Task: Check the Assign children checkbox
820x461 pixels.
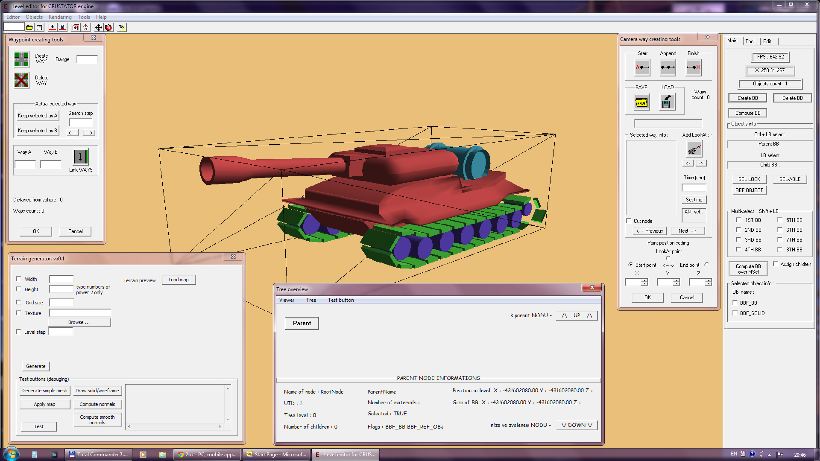Action: click(776, 264)
